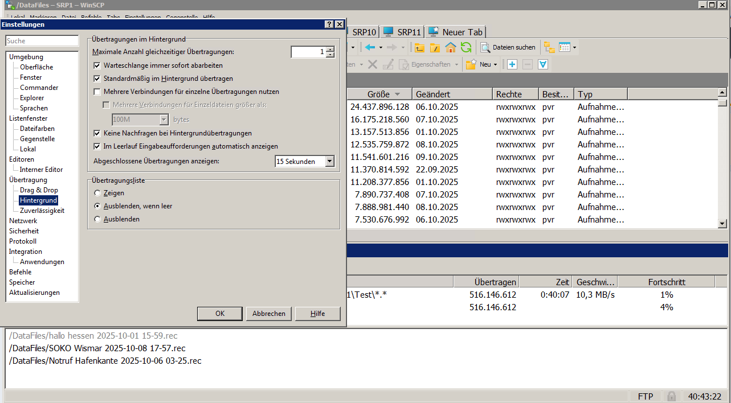Select the Zeigen radio button
The image size is (731, 403).
click(97, 193)
